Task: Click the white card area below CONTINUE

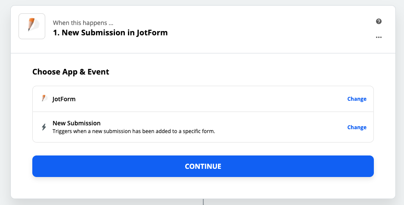Action: 202,188
